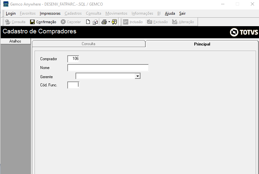Click the Cód. Func. input field

coord(73,85)
